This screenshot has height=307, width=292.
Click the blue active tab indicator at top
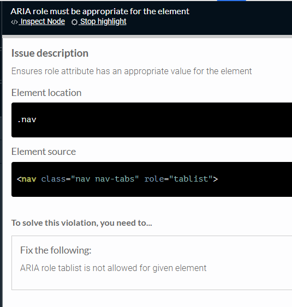[x=231, y=1]
